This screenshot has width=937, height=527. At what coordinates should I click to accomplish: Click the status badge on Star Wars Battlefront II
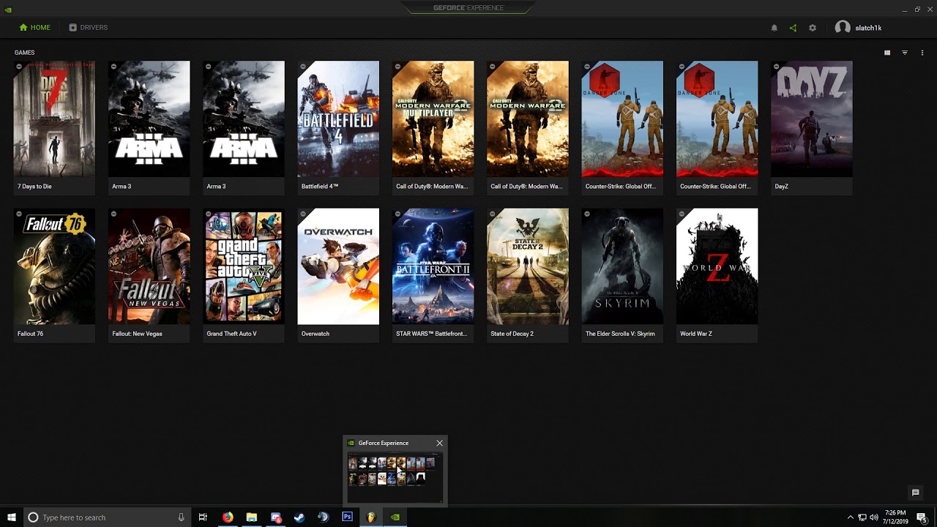[397, 214]
